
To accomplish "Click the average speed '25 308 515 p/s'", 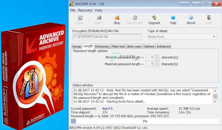I will [189, 109].
